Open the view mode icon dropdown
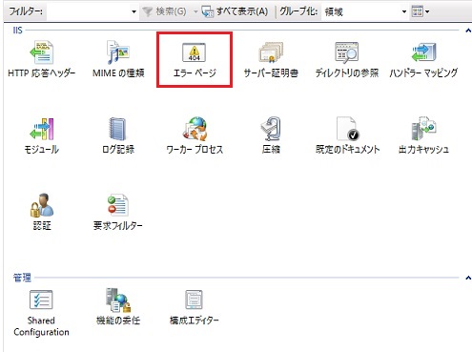This screenshot has height=352, width=472. point(421,11)
